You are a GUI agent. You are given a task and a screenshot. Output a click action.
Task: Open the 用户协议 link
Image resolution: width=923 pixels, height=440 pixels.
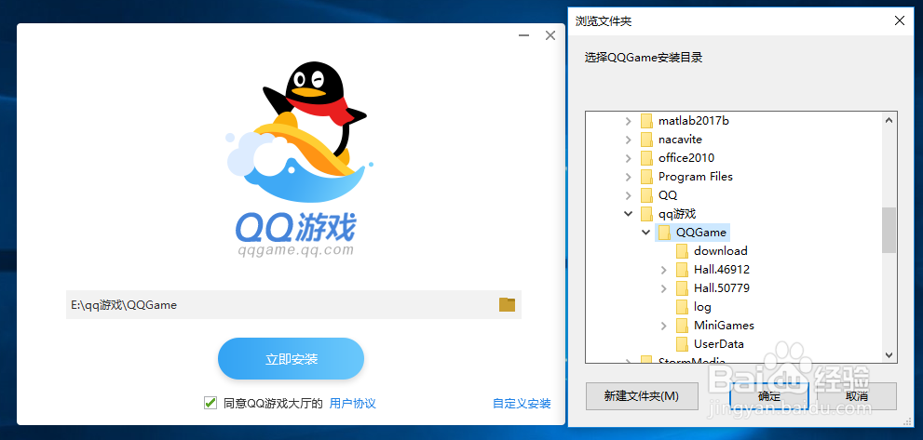click(353, 403)
